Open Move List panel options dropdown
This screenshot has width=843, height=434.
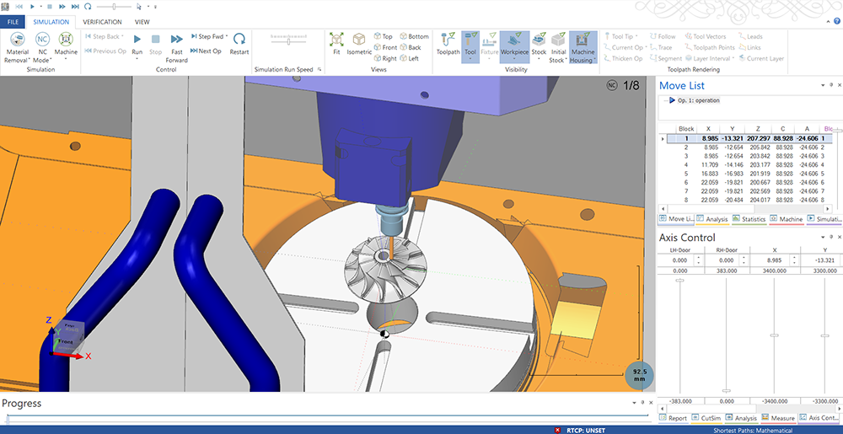click(823, 85)
